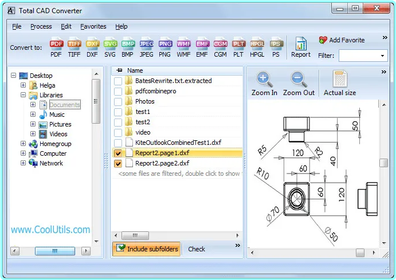The height and width of the screenshot is (280, 396).
Task: Open the Process menu
Action: 41,26
